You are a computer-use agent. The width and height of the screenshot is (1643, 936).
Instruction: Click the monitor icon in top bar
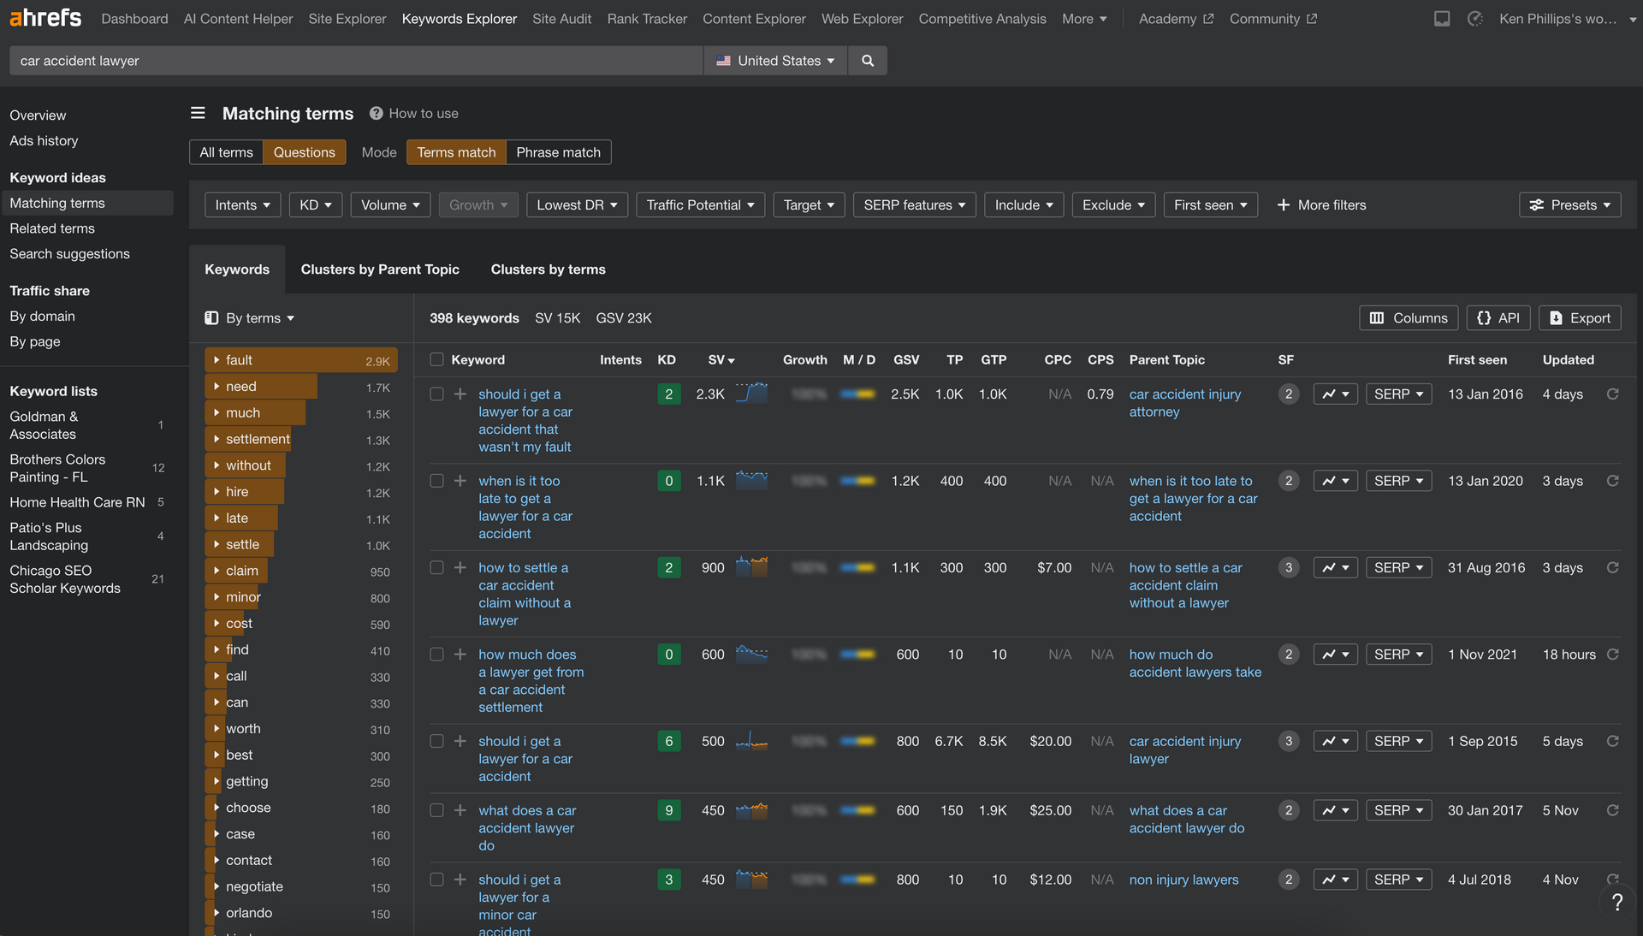tap(1442, 18)
